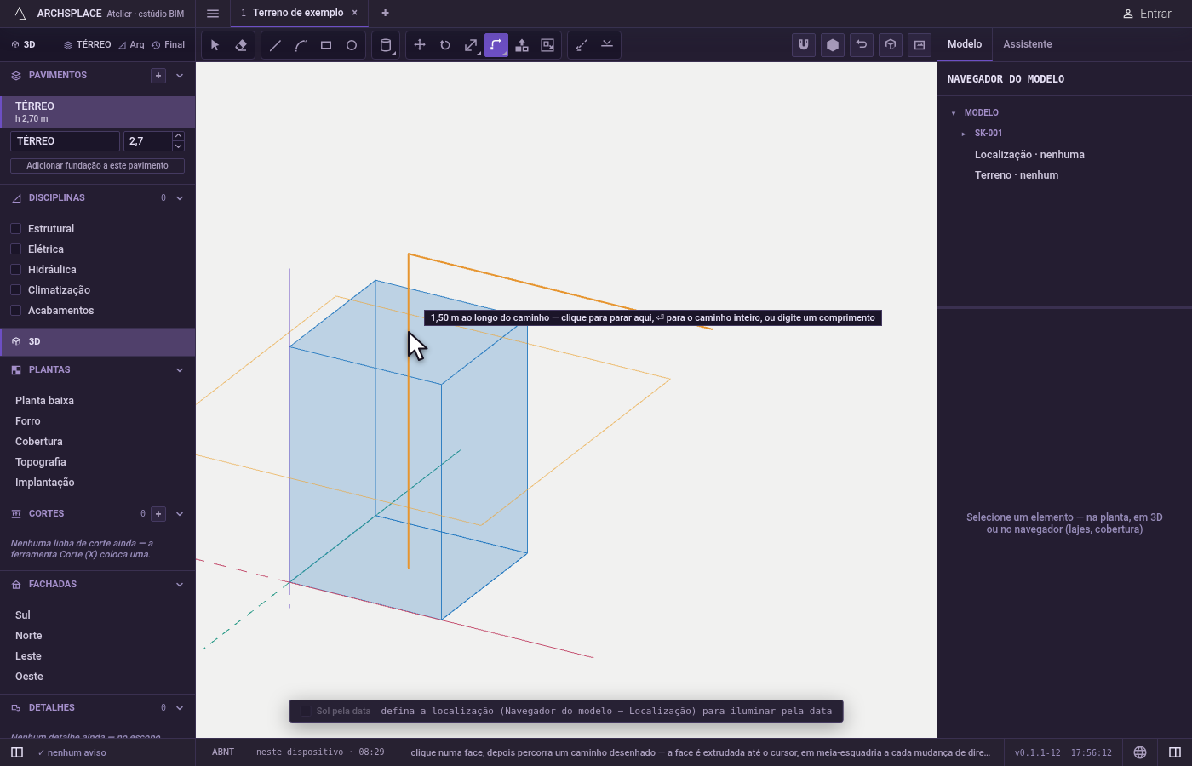Choose the Rectangle drawing tool
1192x766 pixels.
[x=326, y=45]
